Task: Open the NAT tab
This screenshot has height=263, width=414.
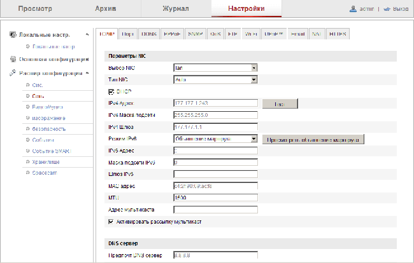Action: coord(317,34)
